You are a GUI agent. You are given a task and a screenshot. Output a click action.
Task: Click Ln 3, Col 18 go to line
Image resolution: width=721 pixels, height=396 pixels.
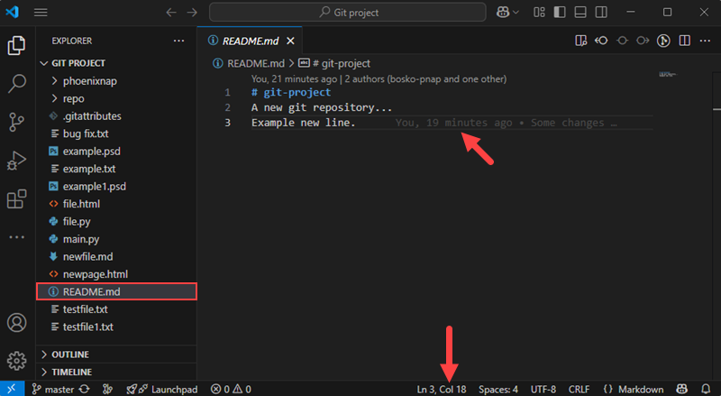(x=442, y=389)
